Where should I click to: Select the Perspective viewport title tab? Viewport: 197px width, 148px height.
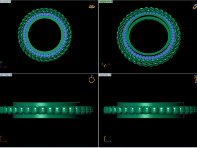click(x=105, y=2)
